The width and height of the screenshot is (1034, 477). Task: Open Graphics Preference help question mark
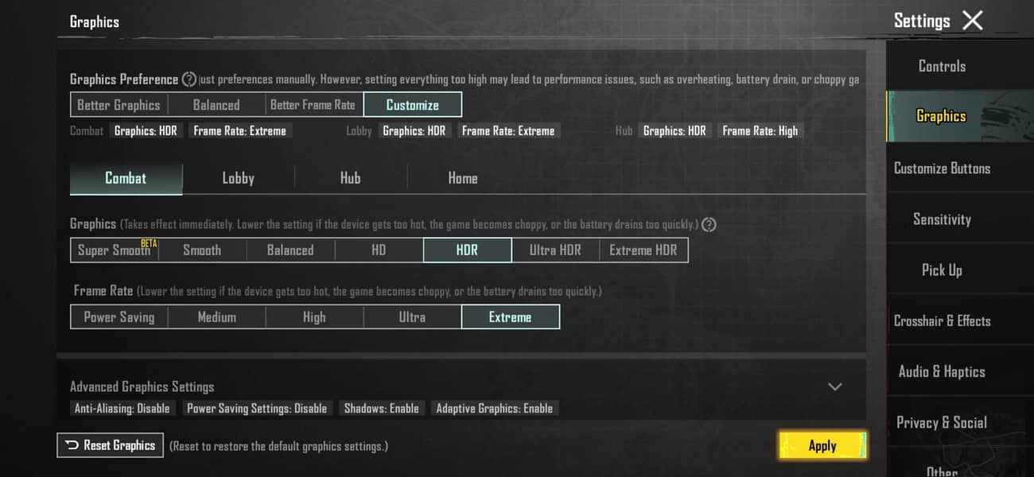pyautogui.click(x=189, y=79)
